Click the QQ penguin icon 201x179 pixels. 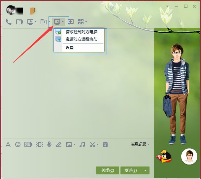tap(164, 157)
